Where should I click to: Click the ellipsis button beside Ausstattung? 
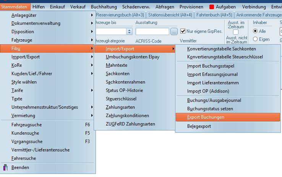[x=174, y=31]
